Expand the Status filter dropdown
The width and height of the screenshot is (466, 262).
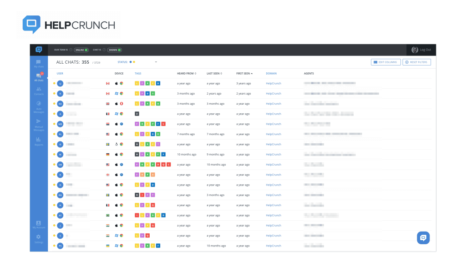tap(155, 62)
